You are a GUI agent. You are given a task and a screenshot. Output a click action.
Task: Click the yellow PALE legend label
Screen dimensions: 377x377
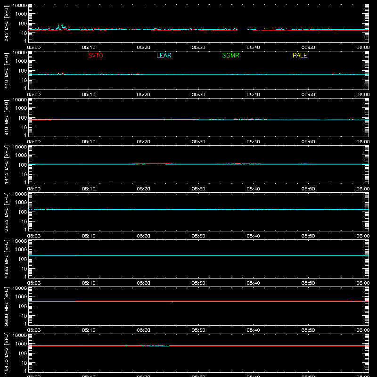click(x=300, y=55)
